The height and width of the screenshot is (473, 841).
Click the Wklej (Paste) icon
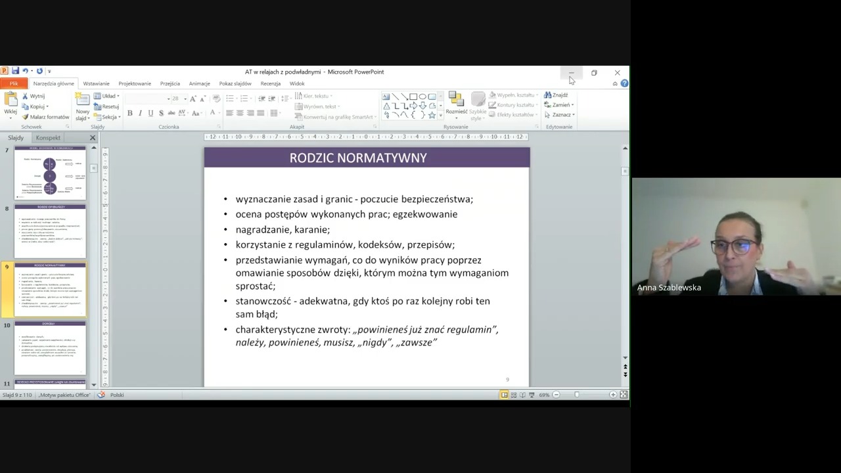(x=11, y=101)
